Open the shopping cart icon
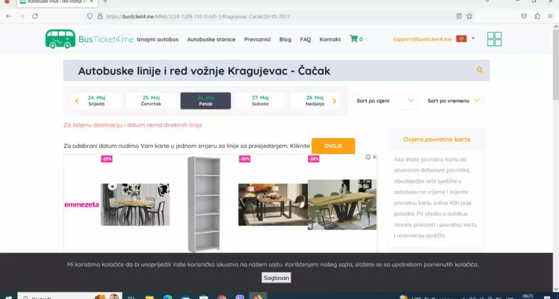This screenshot has width=559, height=299. (354, 39)
